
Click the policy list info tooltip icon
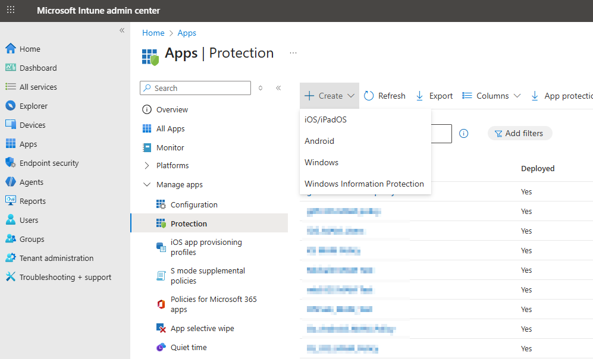pyautogui.click(x=463, y=134)
